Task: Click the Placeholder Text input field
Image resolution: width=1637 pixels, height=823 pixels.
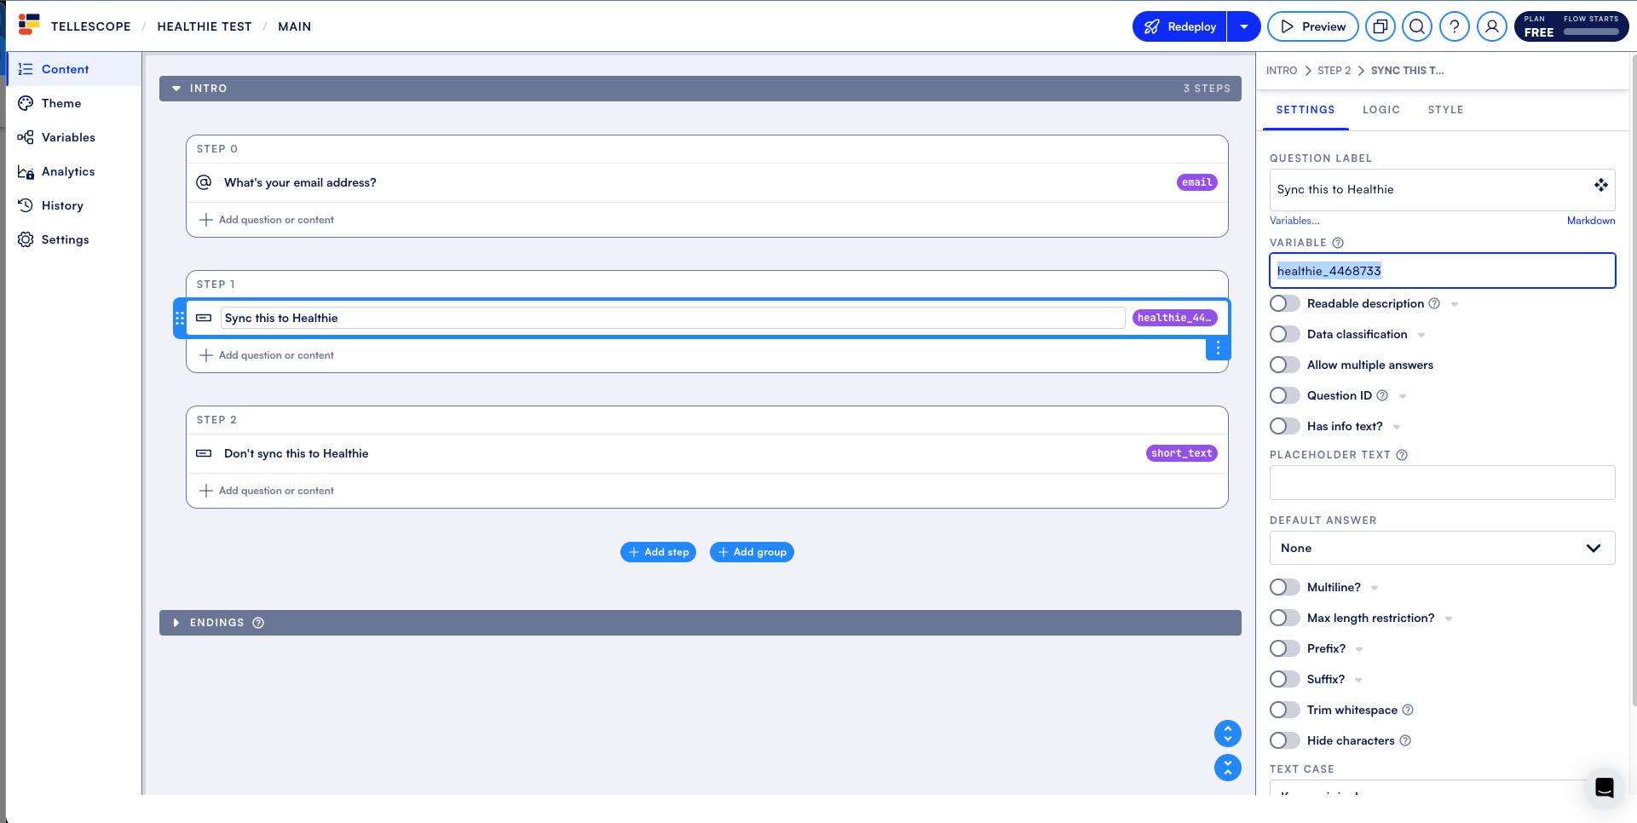Action: 1442,482
